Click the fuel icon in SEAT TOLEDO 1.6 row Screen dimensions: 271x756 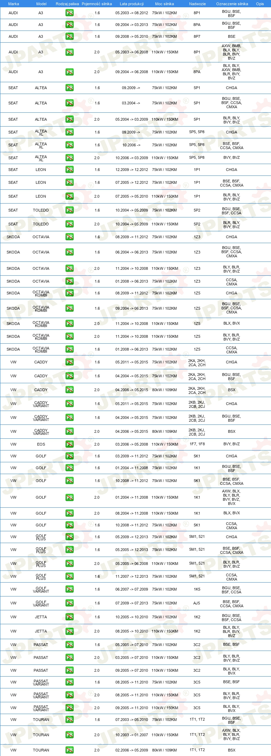tap(69, 210)
